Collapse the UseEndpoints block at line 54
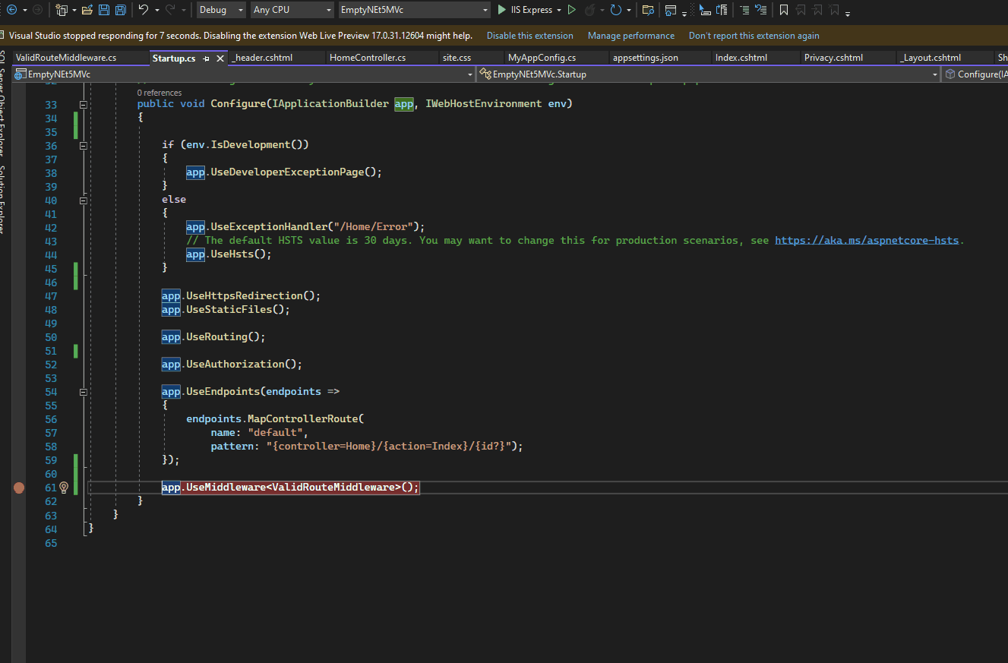 pyautogui.click(x=83, y=392)
